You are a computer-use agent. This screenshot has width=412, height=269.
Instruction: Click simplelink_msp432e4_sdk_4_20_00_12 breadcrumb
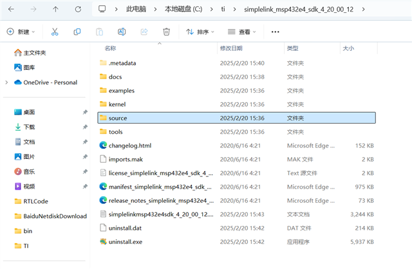point(299,10)
